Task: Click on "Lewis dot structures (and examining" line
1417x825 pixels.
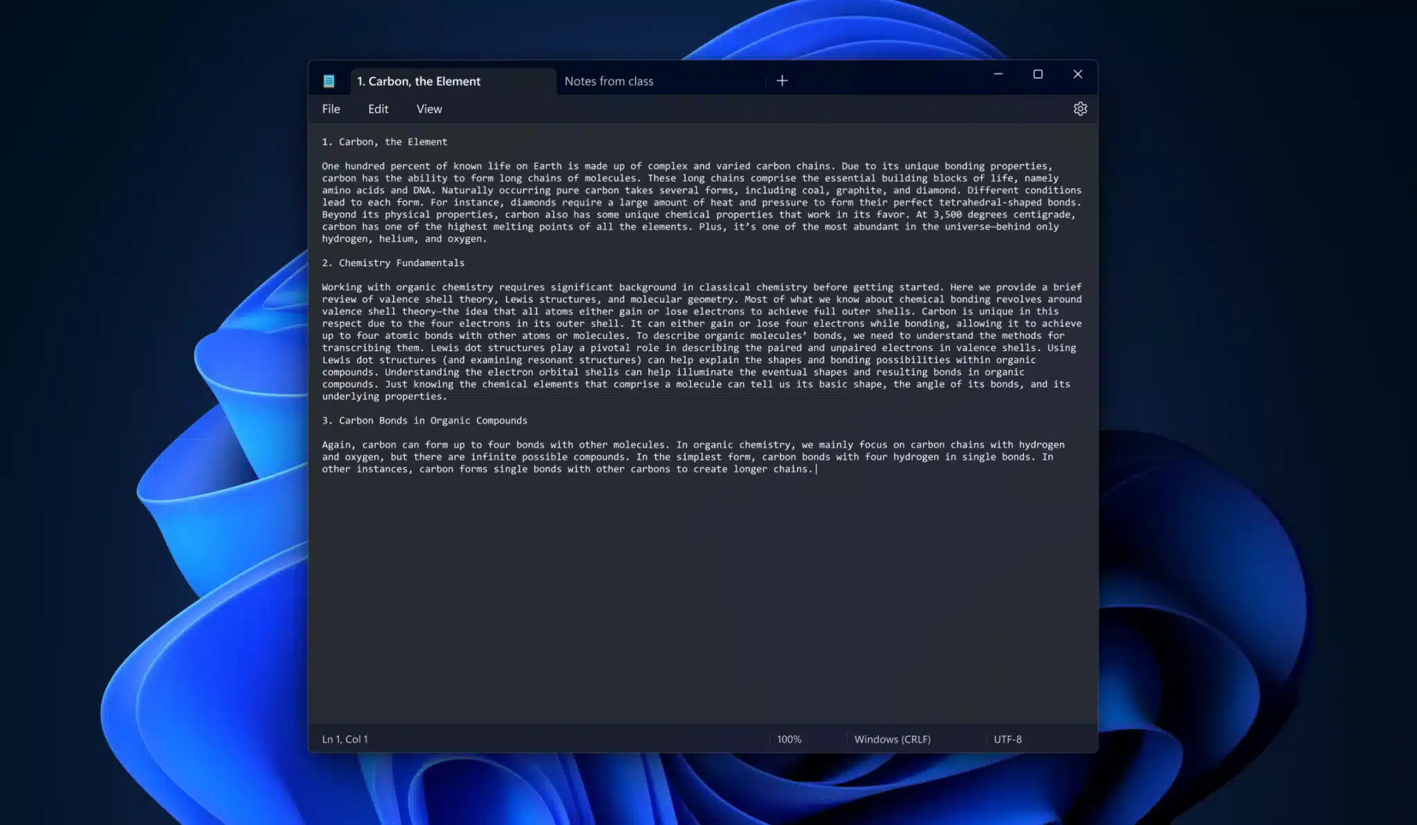Action: (679, 360)
